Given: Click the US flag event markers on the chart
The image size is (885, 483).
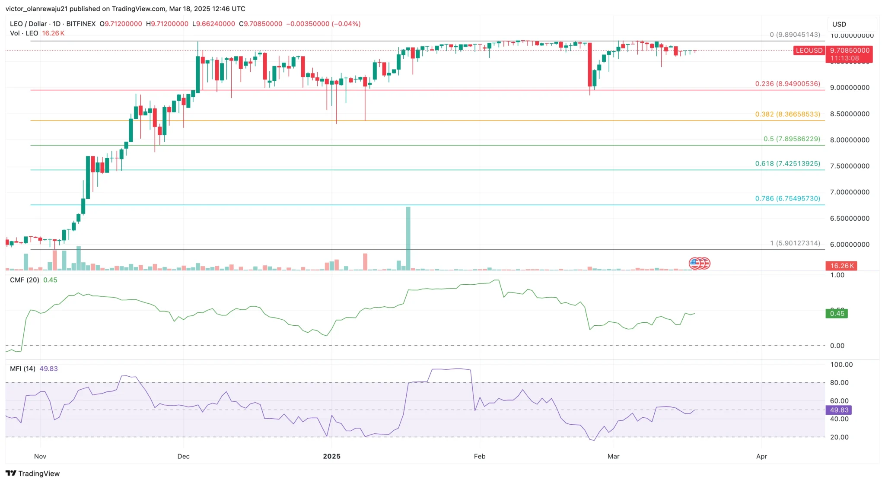Looking at the screenshot, I should coord(699,263).
